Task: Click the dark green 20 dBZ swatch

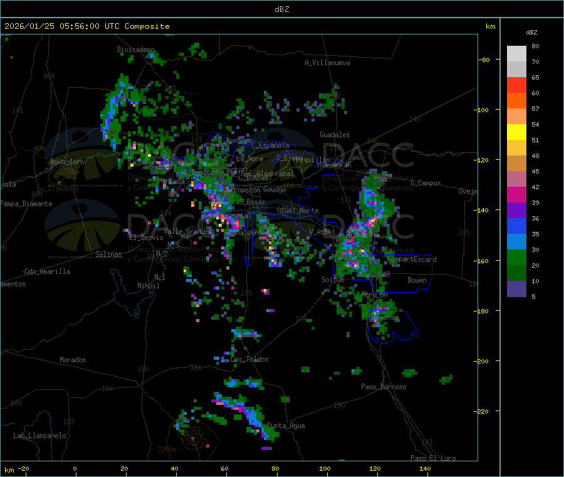Action: [x=516, y=273]
